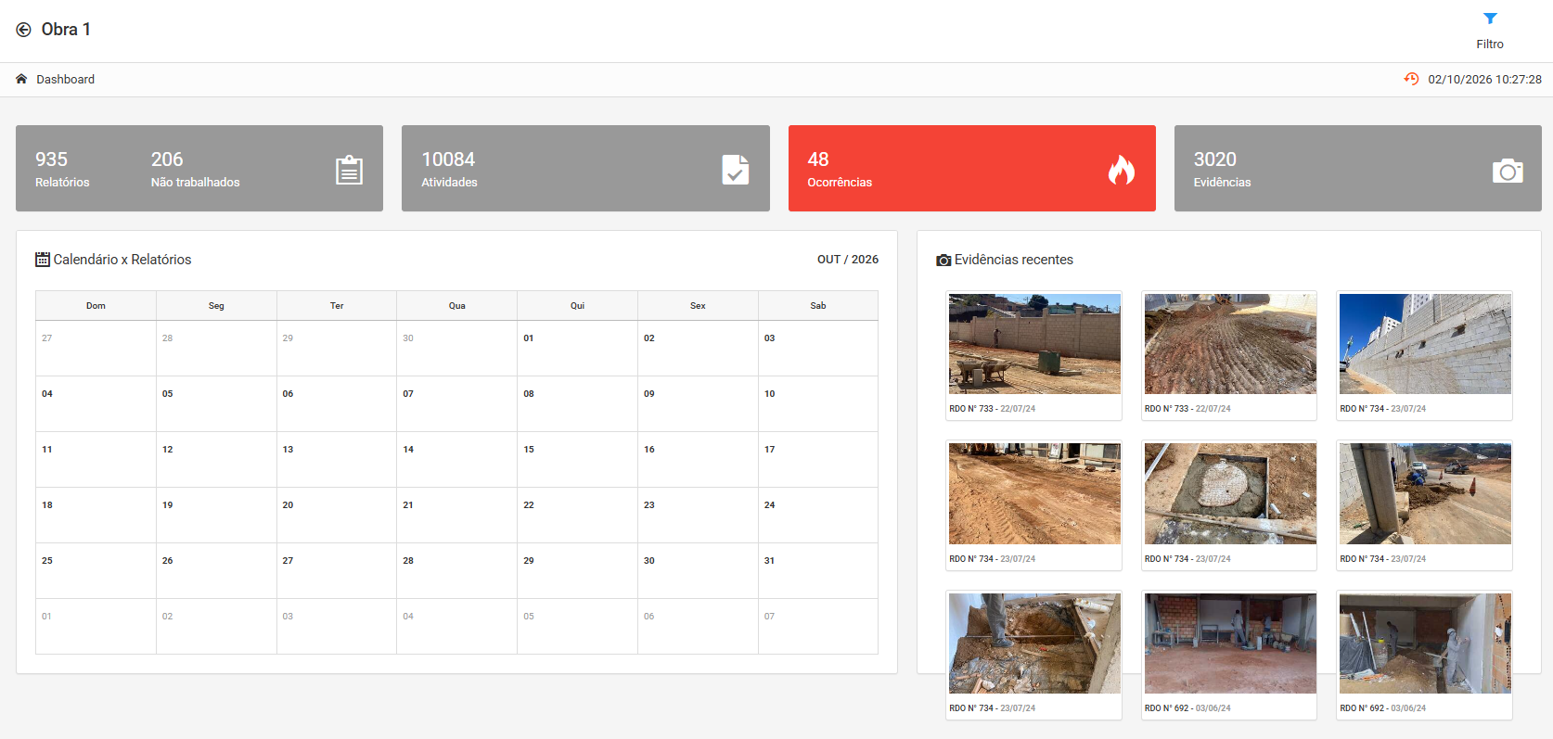Click the flame icon on Ocorrências card
Screen dimensions: 1553x739
tap(1122, 170)
